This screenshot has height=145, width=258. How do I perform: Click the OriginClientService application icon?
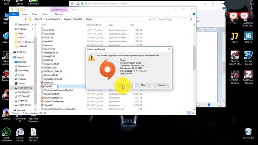(42, 97)
